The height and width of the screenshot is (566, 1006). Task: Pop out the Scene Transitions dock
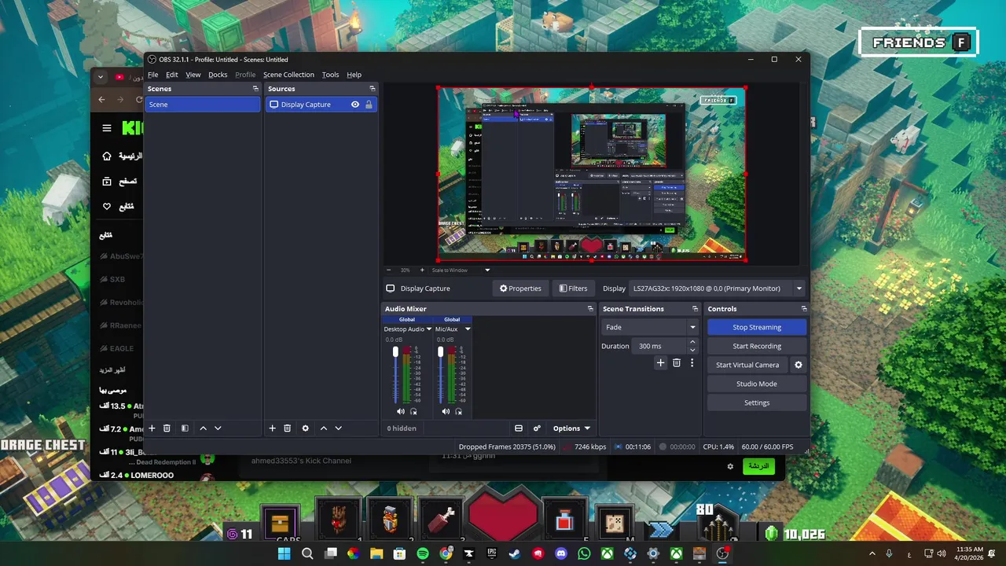[x=695, y=309]
